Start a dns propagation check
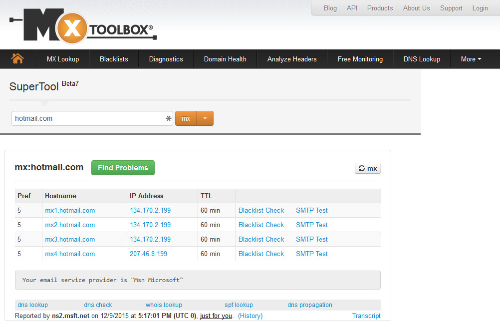The width and height of the screenshot is (500, 327). pos(309,305)
